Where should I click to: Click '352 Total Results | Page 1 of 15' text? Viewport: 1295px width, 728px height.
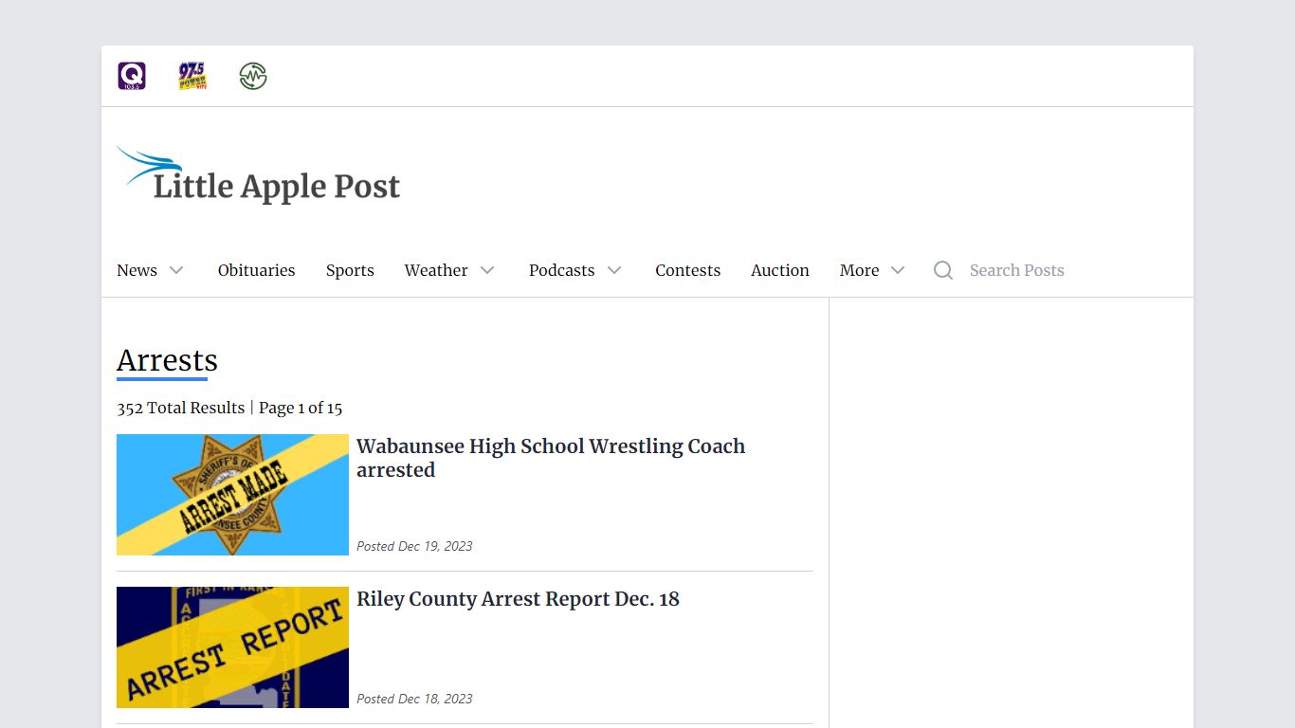pyautogui.click(x=229, y=408)
